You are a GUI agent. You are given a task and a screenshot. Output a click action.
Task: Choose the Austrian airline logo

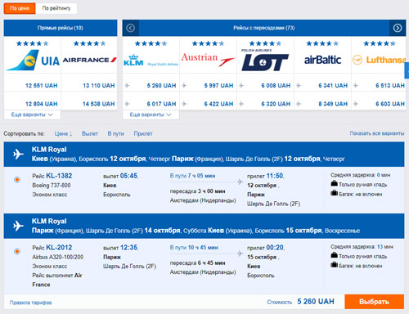[208, 60]
